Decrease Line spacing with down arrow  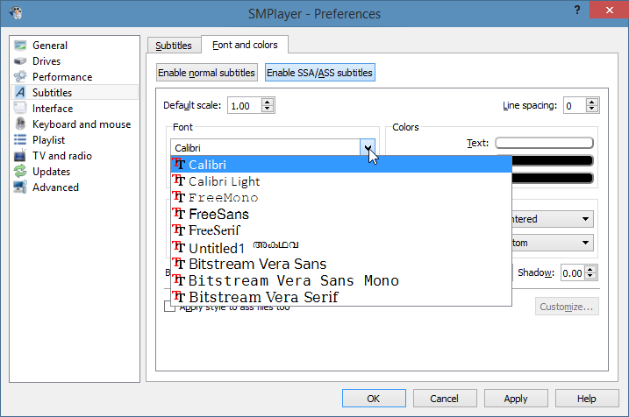[x=591, y=110]
